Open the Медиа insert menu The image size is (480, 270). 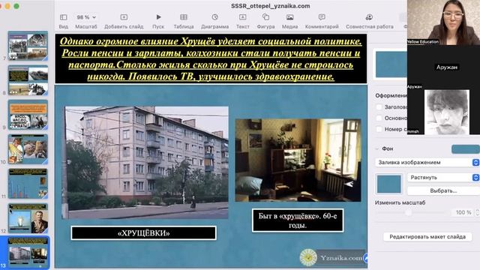[x=289, y=17]
